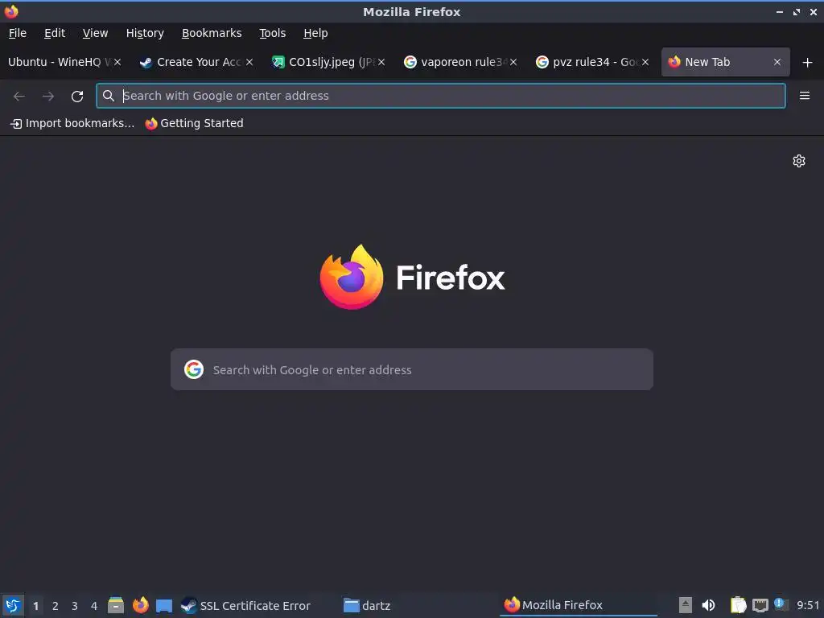Open a new tab with plus button
This screenshot has height=618, width=824.
(x=808, y=63)
